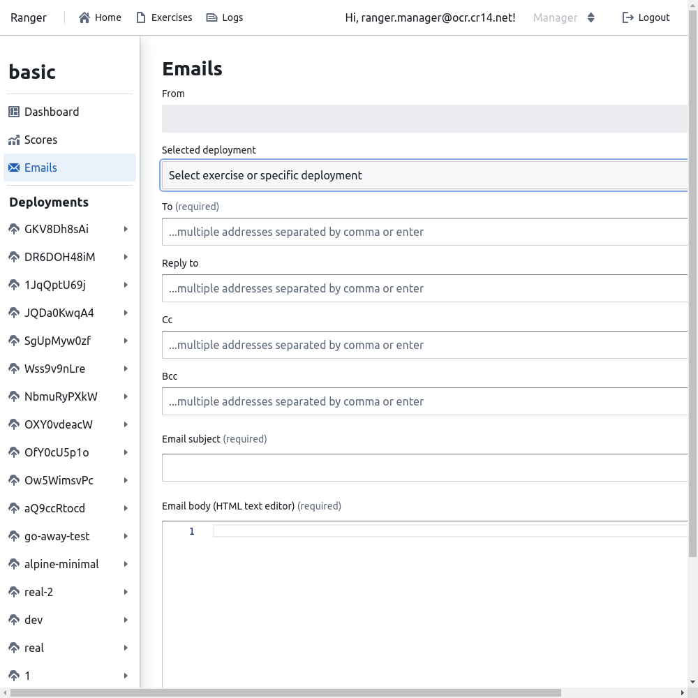Expand the go-away-test deployment arrow
The width and height of the screenshot is (698, 698).
point(126,536)
